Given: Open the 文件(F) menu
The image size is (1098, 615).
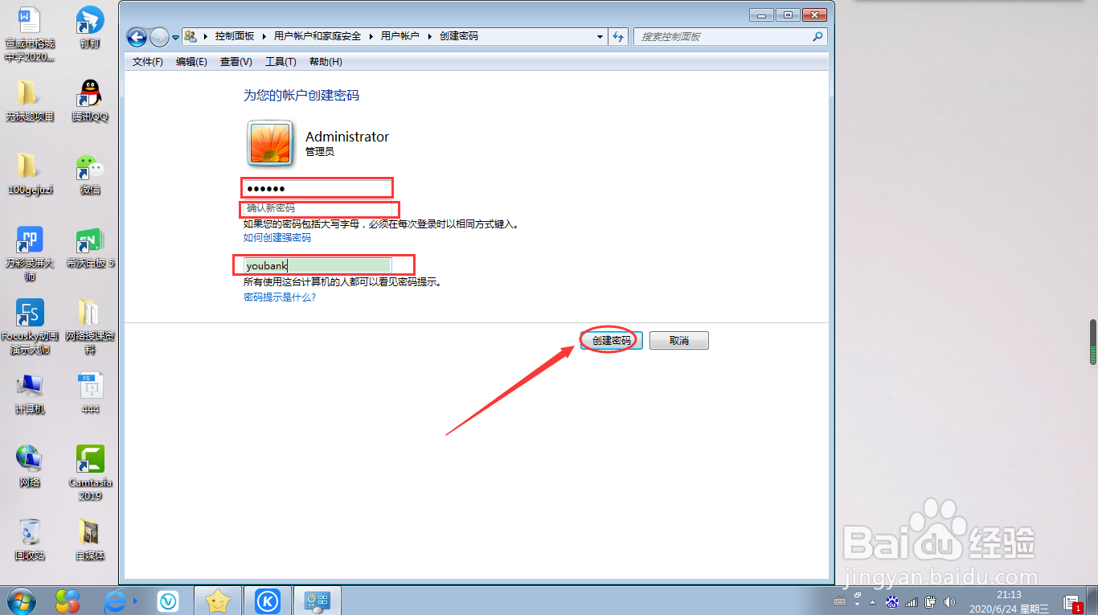Looking at the screenshot, I should coord(147,62).
